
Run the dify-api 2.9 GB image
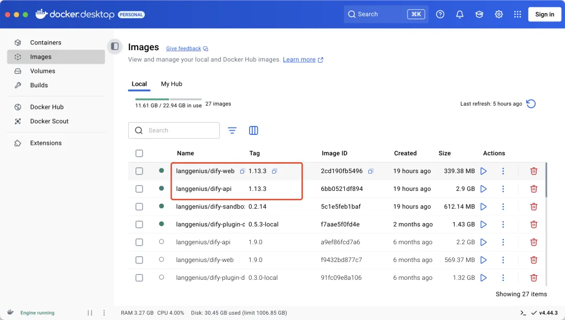(483, 189)
